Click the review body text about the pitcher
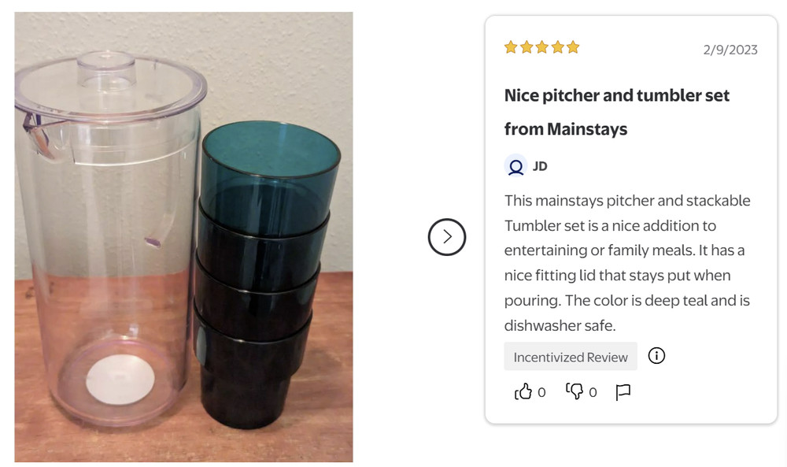This screenshot has height=467, width=787. click(627, 263)
